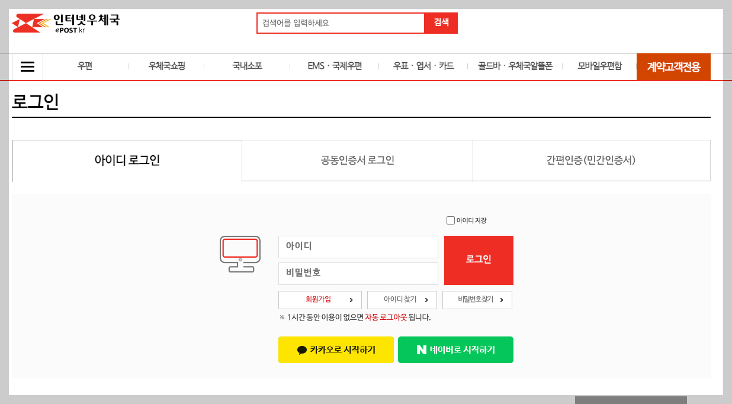732x404 pixels.
Task: Click the red 검색 search button
Action: click(441, 23)
